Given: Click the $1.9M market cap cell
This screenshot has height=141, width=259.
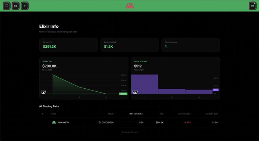Looking at the screenshot, I should point(215,122).
